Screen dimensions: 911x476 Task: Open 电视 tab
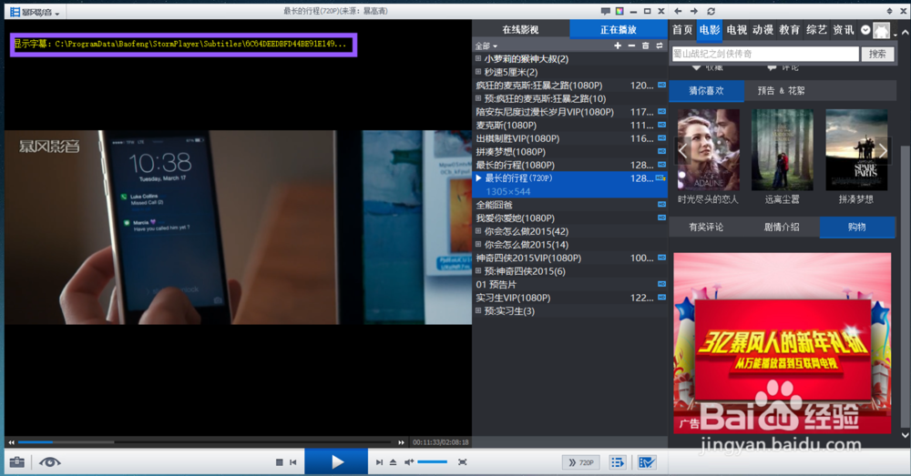point(736,30)
